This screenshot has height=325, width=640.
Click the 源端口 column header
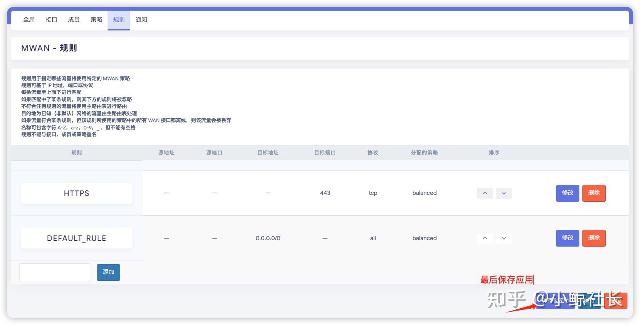pos(214,153)
